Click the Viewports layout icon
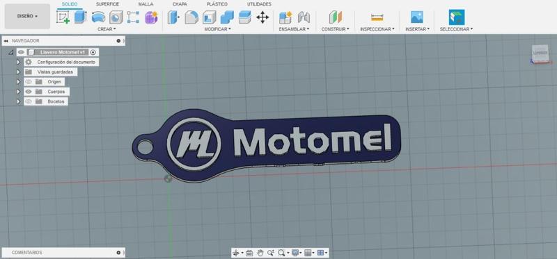557x259 pixels. 320,253
